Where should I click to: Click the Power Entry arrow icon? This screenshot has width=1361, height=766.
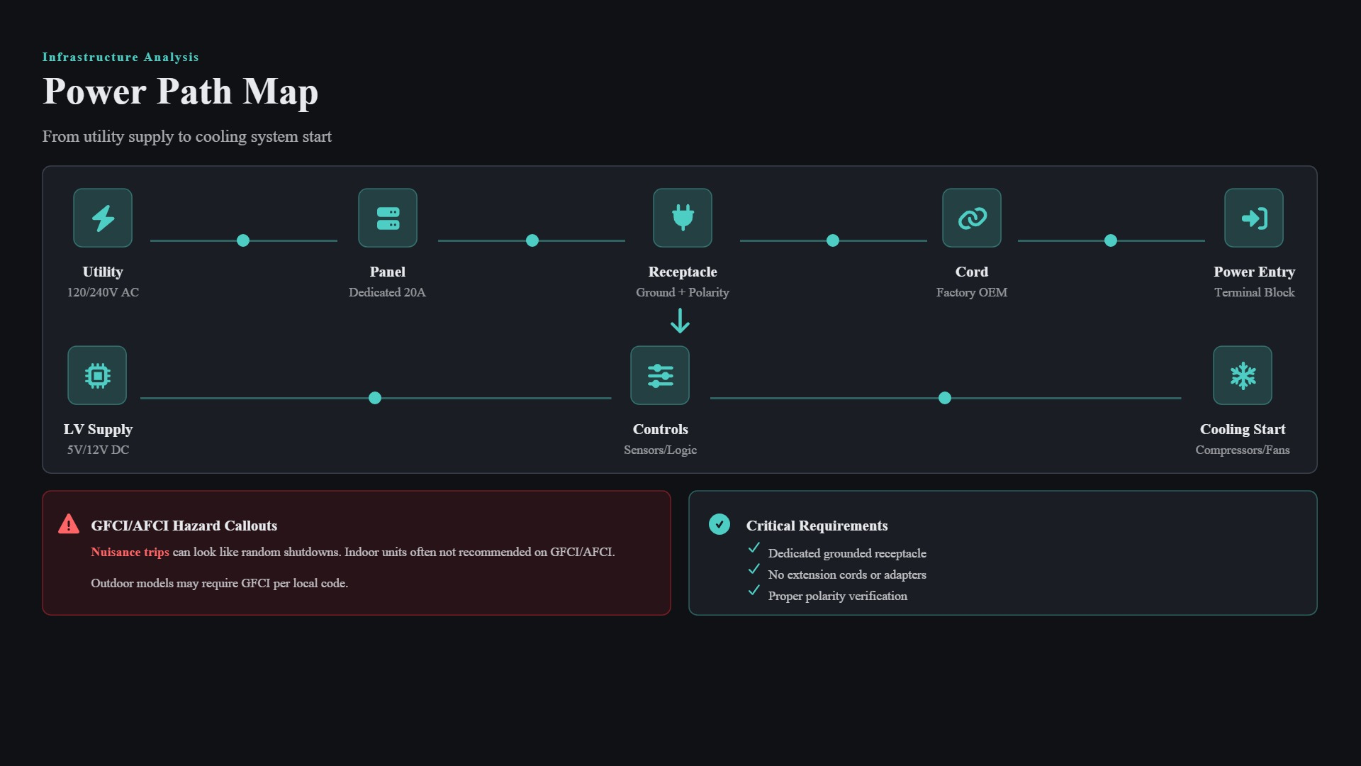(x=1254, y=218)
